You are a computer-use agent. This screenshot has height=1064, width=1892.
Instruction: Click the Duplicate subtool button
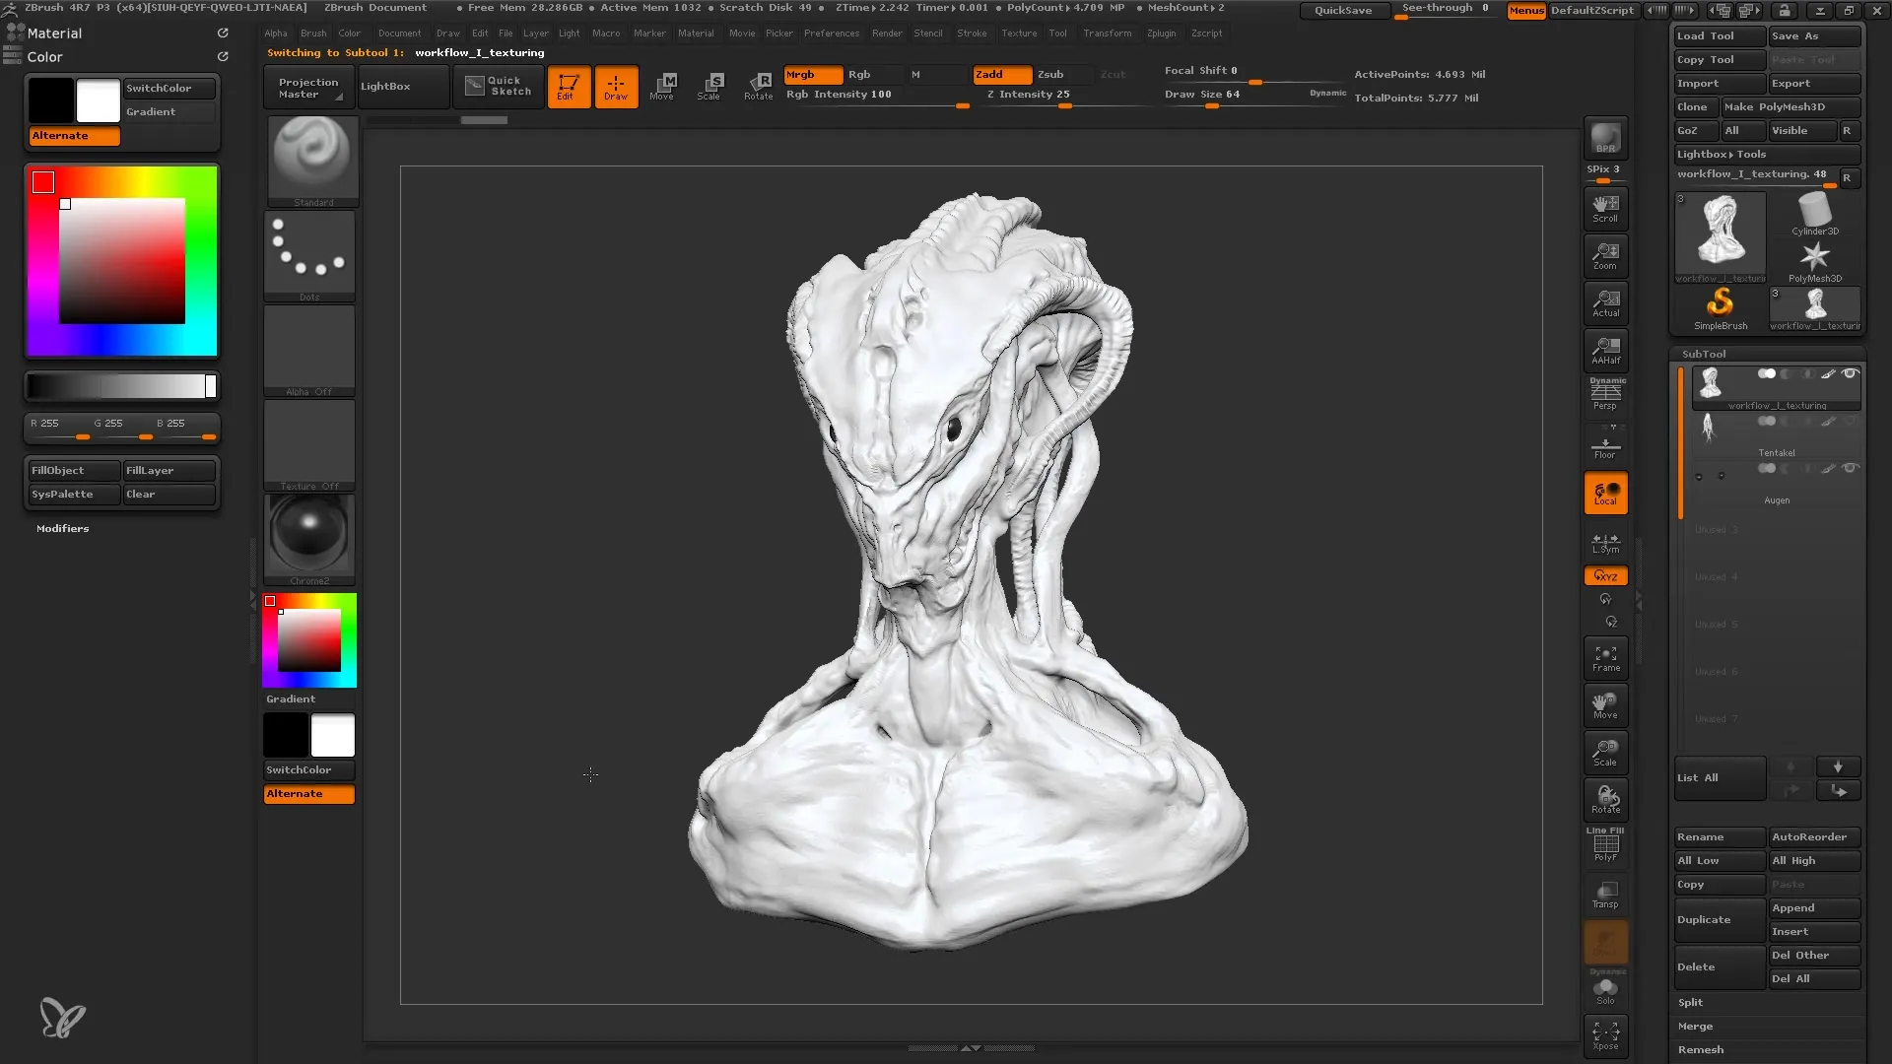1721,919
